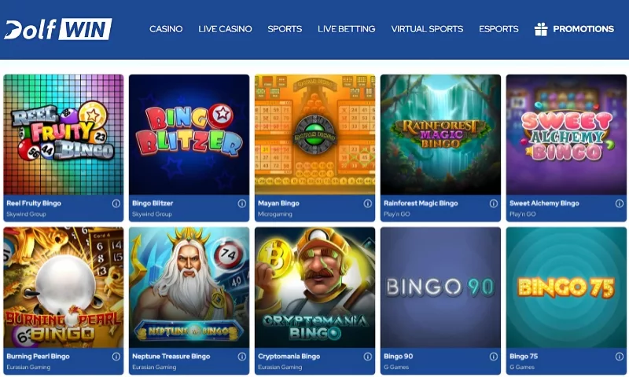Open the Esports menu item
629x377 pixels.
click(498, 29)
